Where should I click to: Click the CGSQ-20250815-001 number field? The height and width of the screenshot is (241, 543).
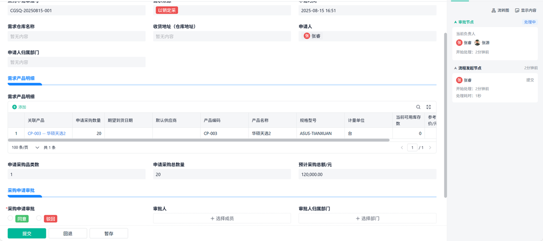tap(76, 10)
